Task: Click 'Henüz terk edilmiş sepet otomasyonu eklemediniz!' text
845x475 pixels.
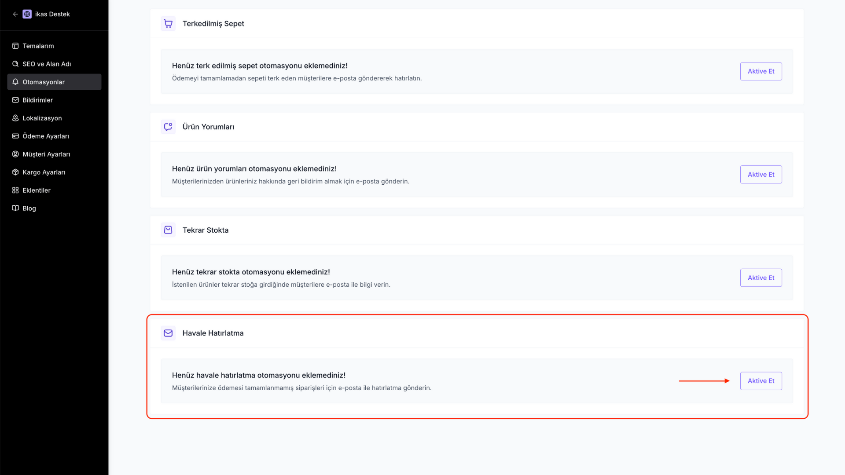Action: point(260,66)
